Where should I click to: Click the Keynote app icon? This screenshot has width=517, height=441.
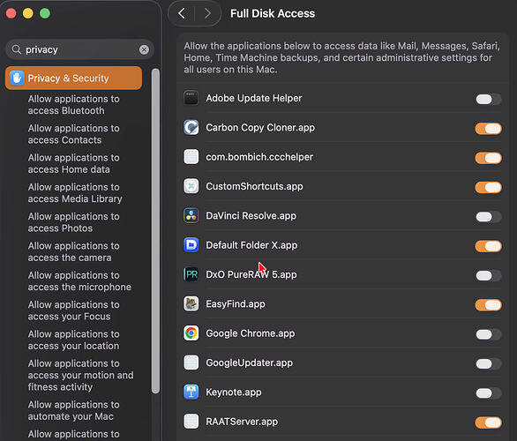191,392
